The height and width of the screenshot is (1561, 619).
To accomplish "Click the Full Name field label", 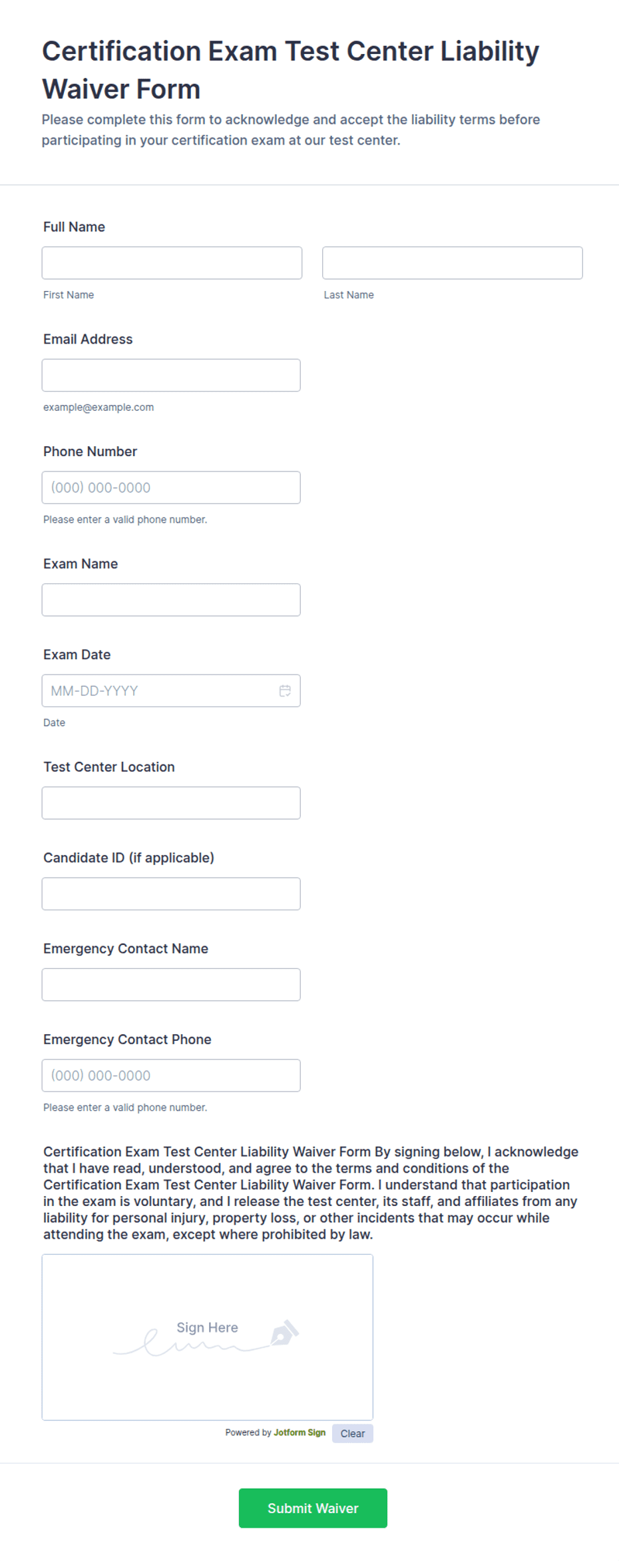I will (x=74, y=227).
